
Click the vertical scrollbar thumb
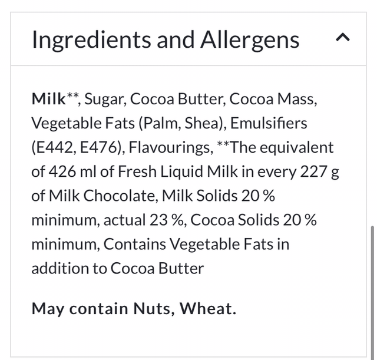pyautogui.click(x=372, y=289)
